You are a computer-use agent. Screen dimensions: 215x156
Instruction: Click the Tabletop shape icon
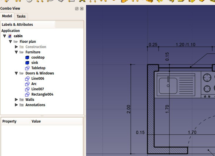click(27, 68)
